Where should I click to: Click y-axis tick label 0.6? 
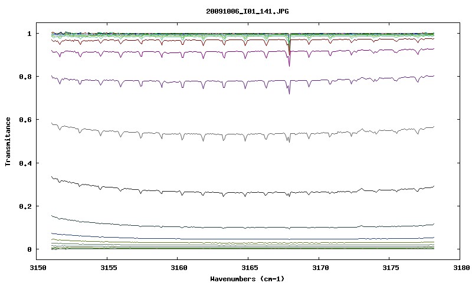25,120
